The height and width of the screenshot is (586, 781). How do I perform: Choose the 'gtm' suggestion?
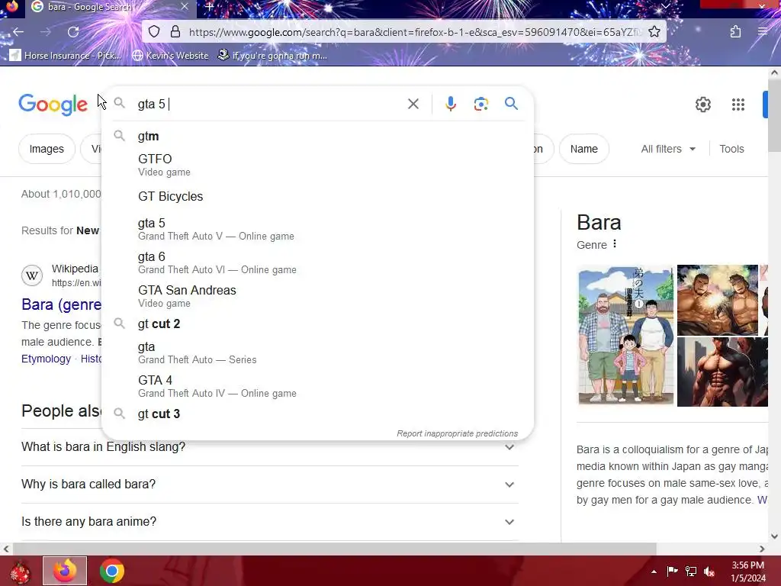[317, 136]
